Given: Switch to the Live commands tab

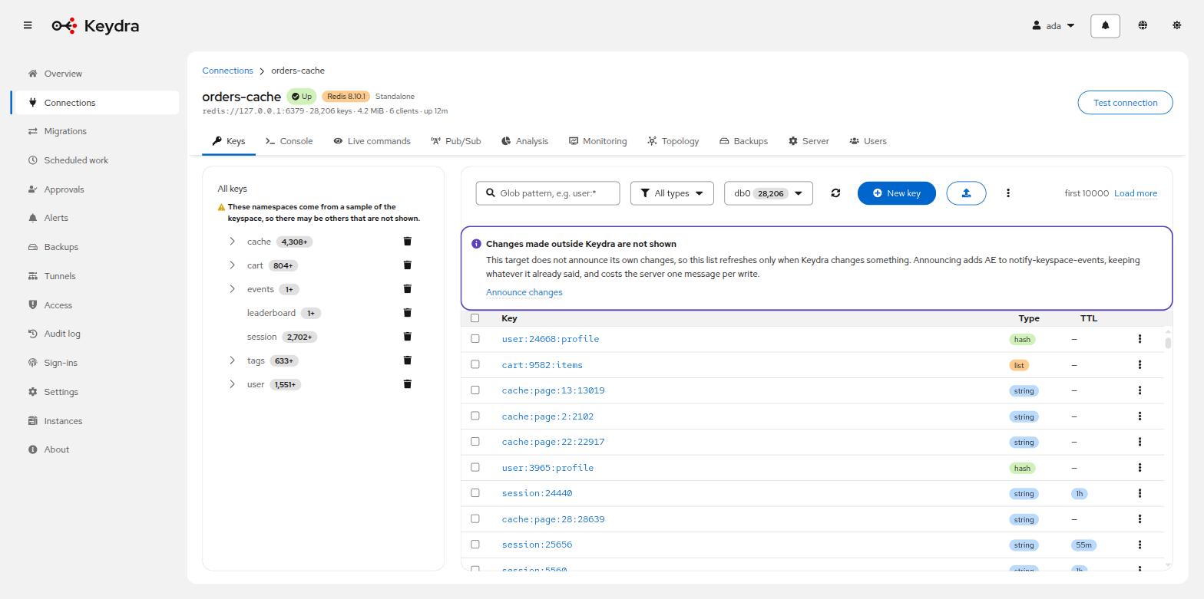Looking at the screenshot, I should point(372,141).
